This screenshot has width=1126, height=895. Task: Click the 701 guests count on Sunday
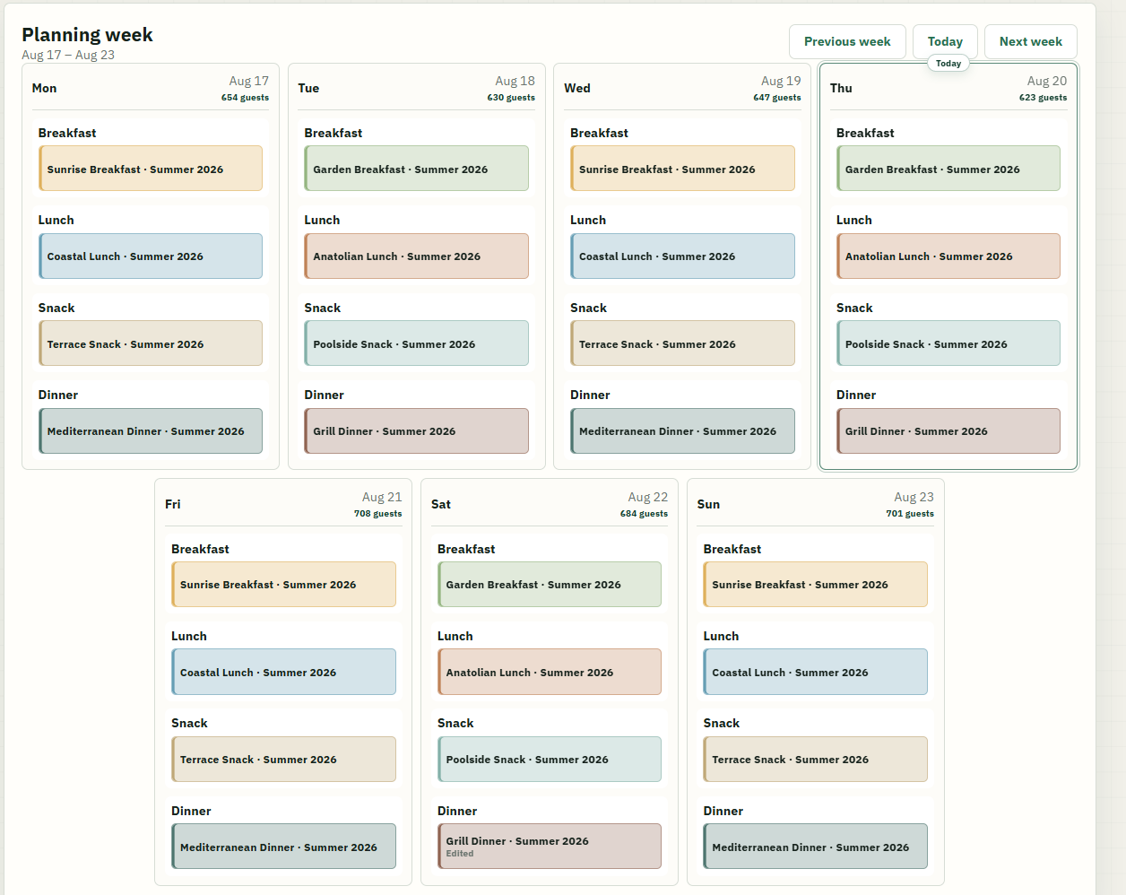point(910,514)
